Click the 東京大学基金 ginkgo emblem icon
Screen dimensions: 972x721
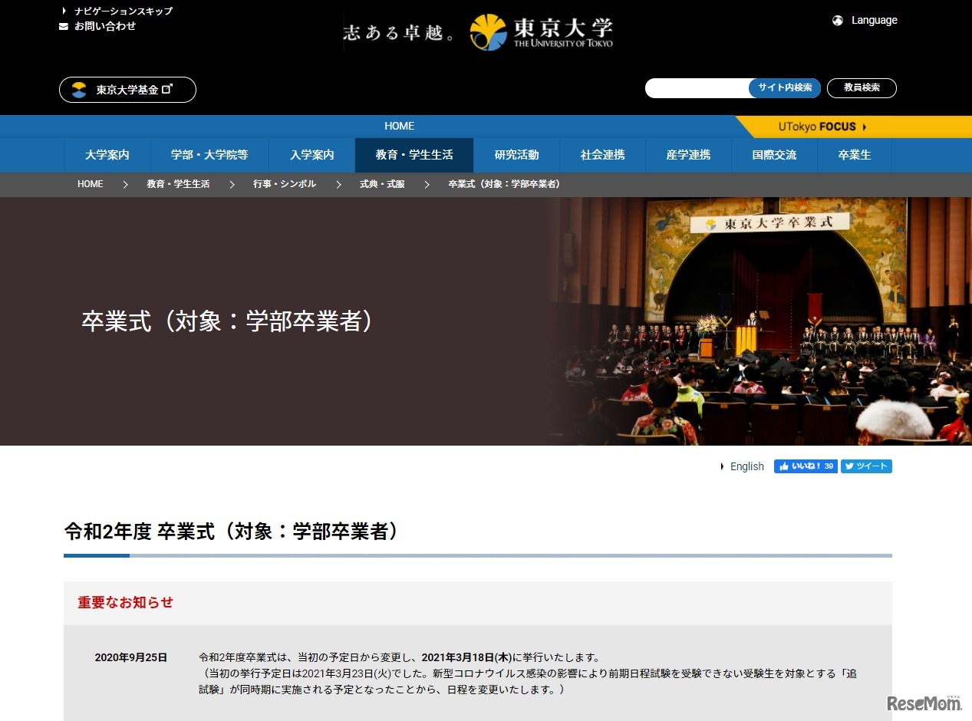[x=79, y=90]
